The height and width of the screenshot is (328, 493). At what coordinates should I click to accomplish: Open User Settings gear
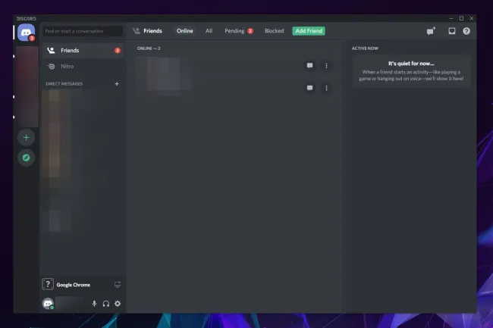click(118, 304)
